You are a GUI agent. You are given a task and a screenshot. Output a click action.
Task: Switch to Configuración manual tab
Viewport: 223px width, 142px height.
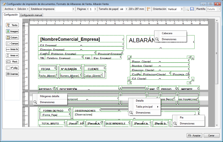[x=31, y=15]
